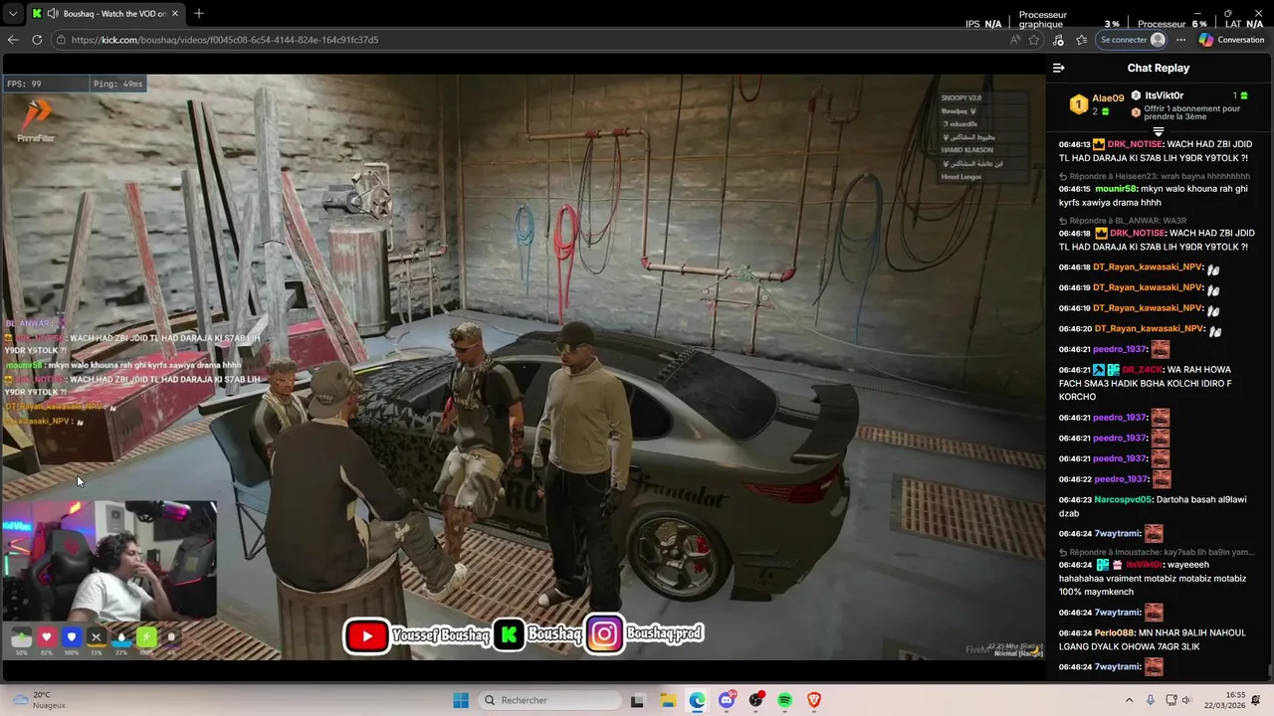Open Brave browser from the taskbar
Image resolution: width=1274 pixels, height=716 pixels.
pos(814,700)
